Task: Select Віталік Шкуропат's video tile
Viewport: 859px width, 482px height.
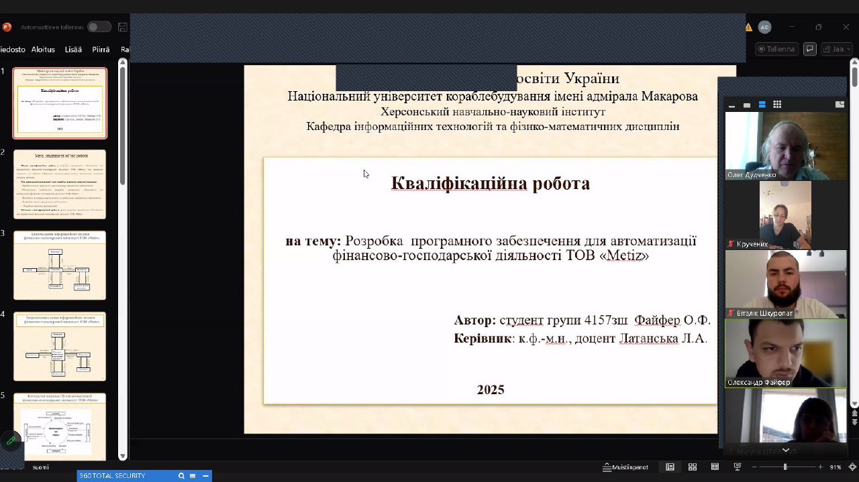Action: coord(786,284)
